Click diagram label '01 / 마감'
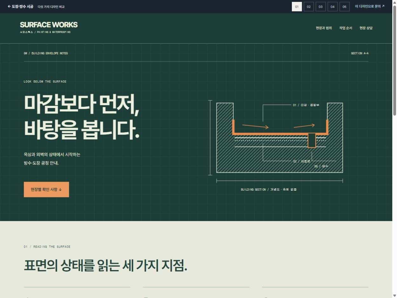The width and height of the screenshot is (397, 298). tap(306, 105)
